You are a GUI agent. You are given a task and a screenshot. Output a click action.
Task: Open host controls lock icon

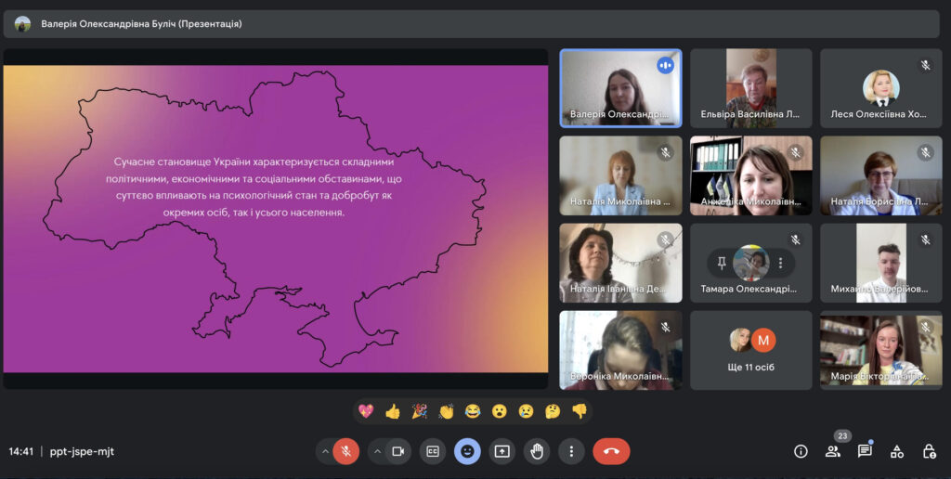[929, 451]
